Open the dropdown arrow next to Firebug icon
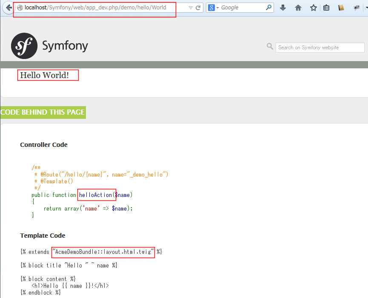This screenshot has width=368, height=298. [366, 8]
